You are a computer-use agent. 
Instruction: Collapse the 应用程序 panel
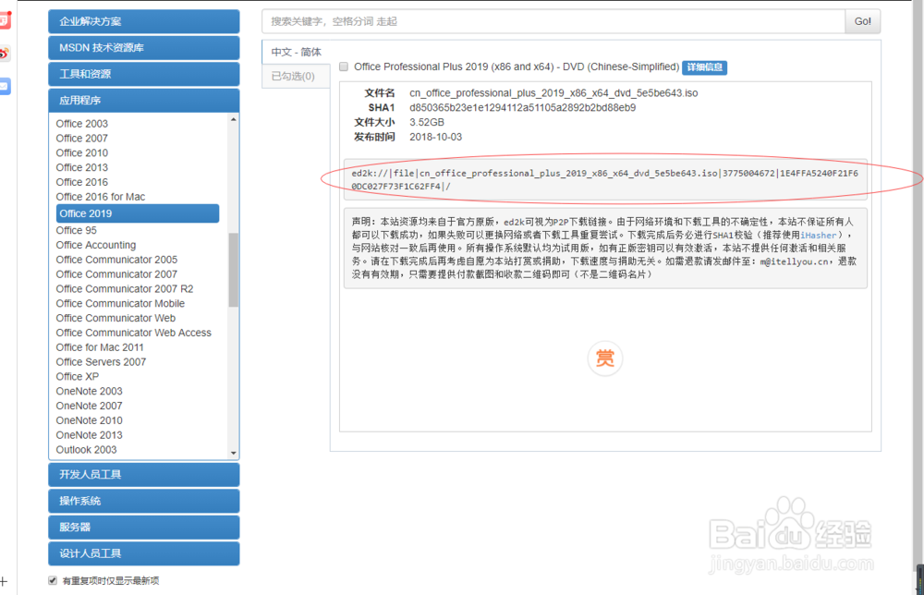click(144, 100)
